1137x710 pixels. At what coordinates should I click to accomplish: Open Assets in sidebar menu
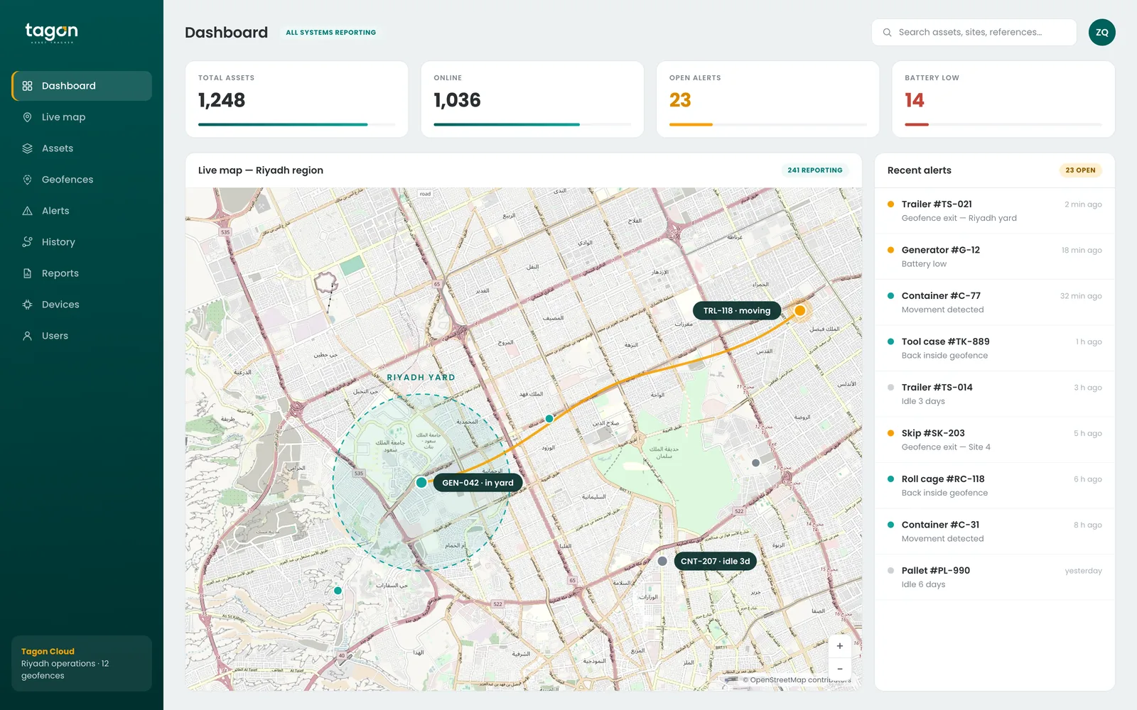[82, 148]
